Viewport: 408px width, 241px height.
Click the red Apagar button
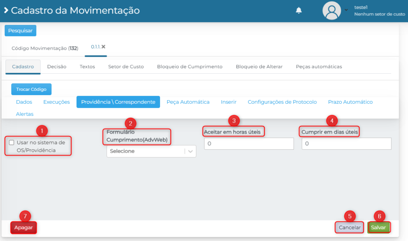pyautogui.click(x=23, y=227)
